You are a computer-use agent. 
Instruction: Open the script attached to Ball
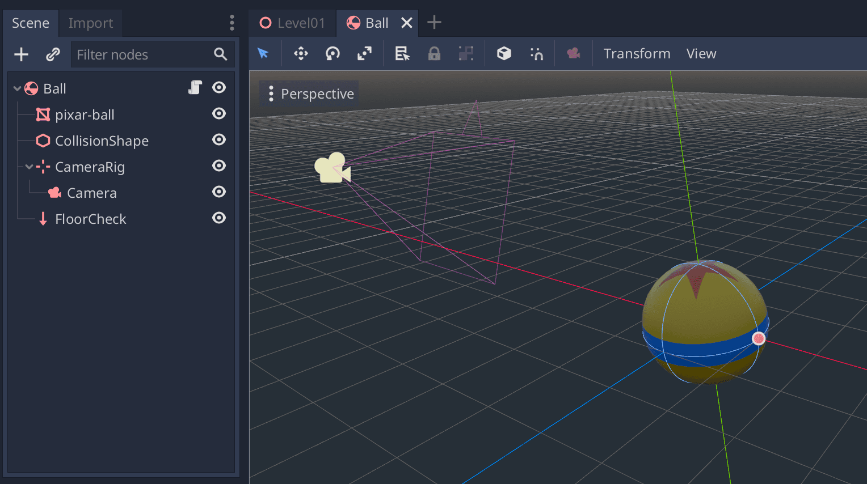(195, 87)
